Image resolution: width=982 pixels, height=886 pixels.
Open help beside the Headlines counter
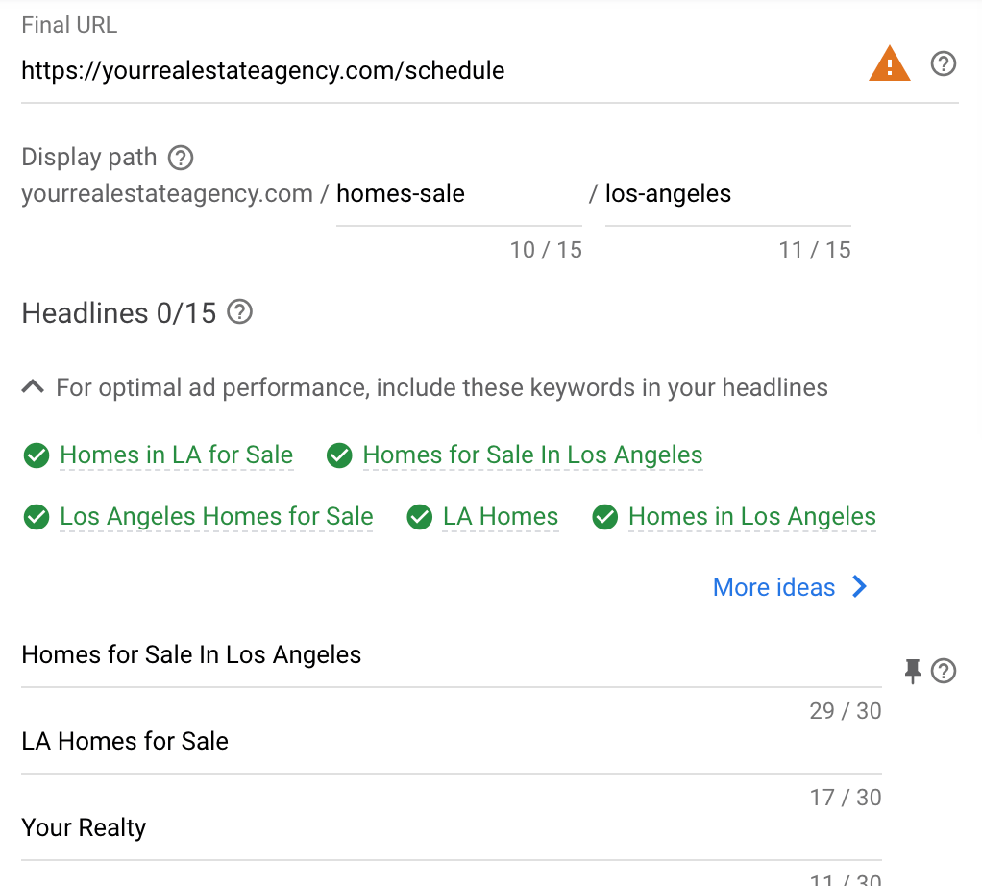pos(238,311)
